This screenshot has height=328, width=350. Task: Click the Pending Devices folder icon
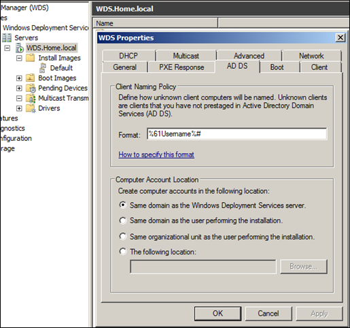coord(31,88)
